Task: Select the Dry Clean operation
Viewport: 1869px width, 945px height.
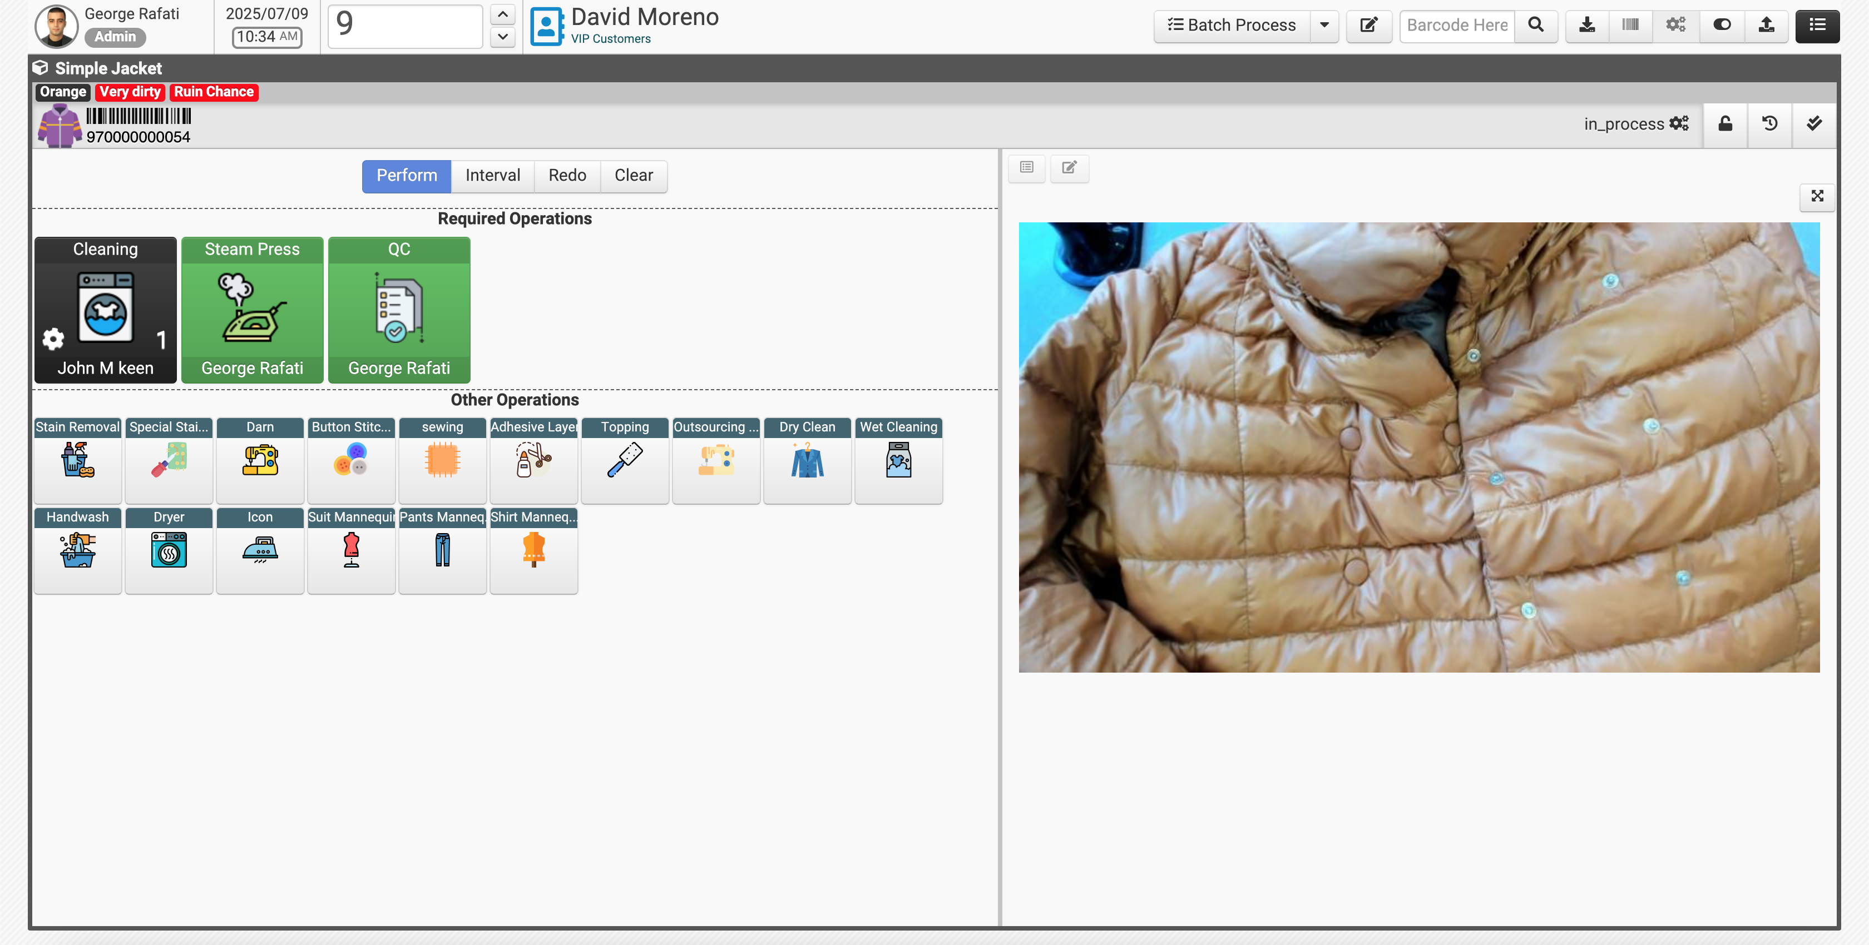Action: tap(806, 460)
